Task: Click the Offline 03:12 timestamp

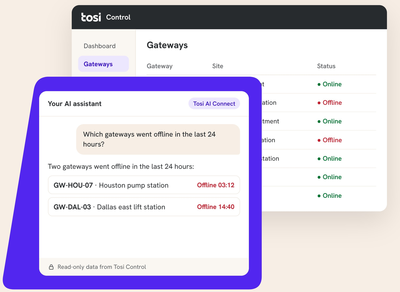Action: click(215, 185)
